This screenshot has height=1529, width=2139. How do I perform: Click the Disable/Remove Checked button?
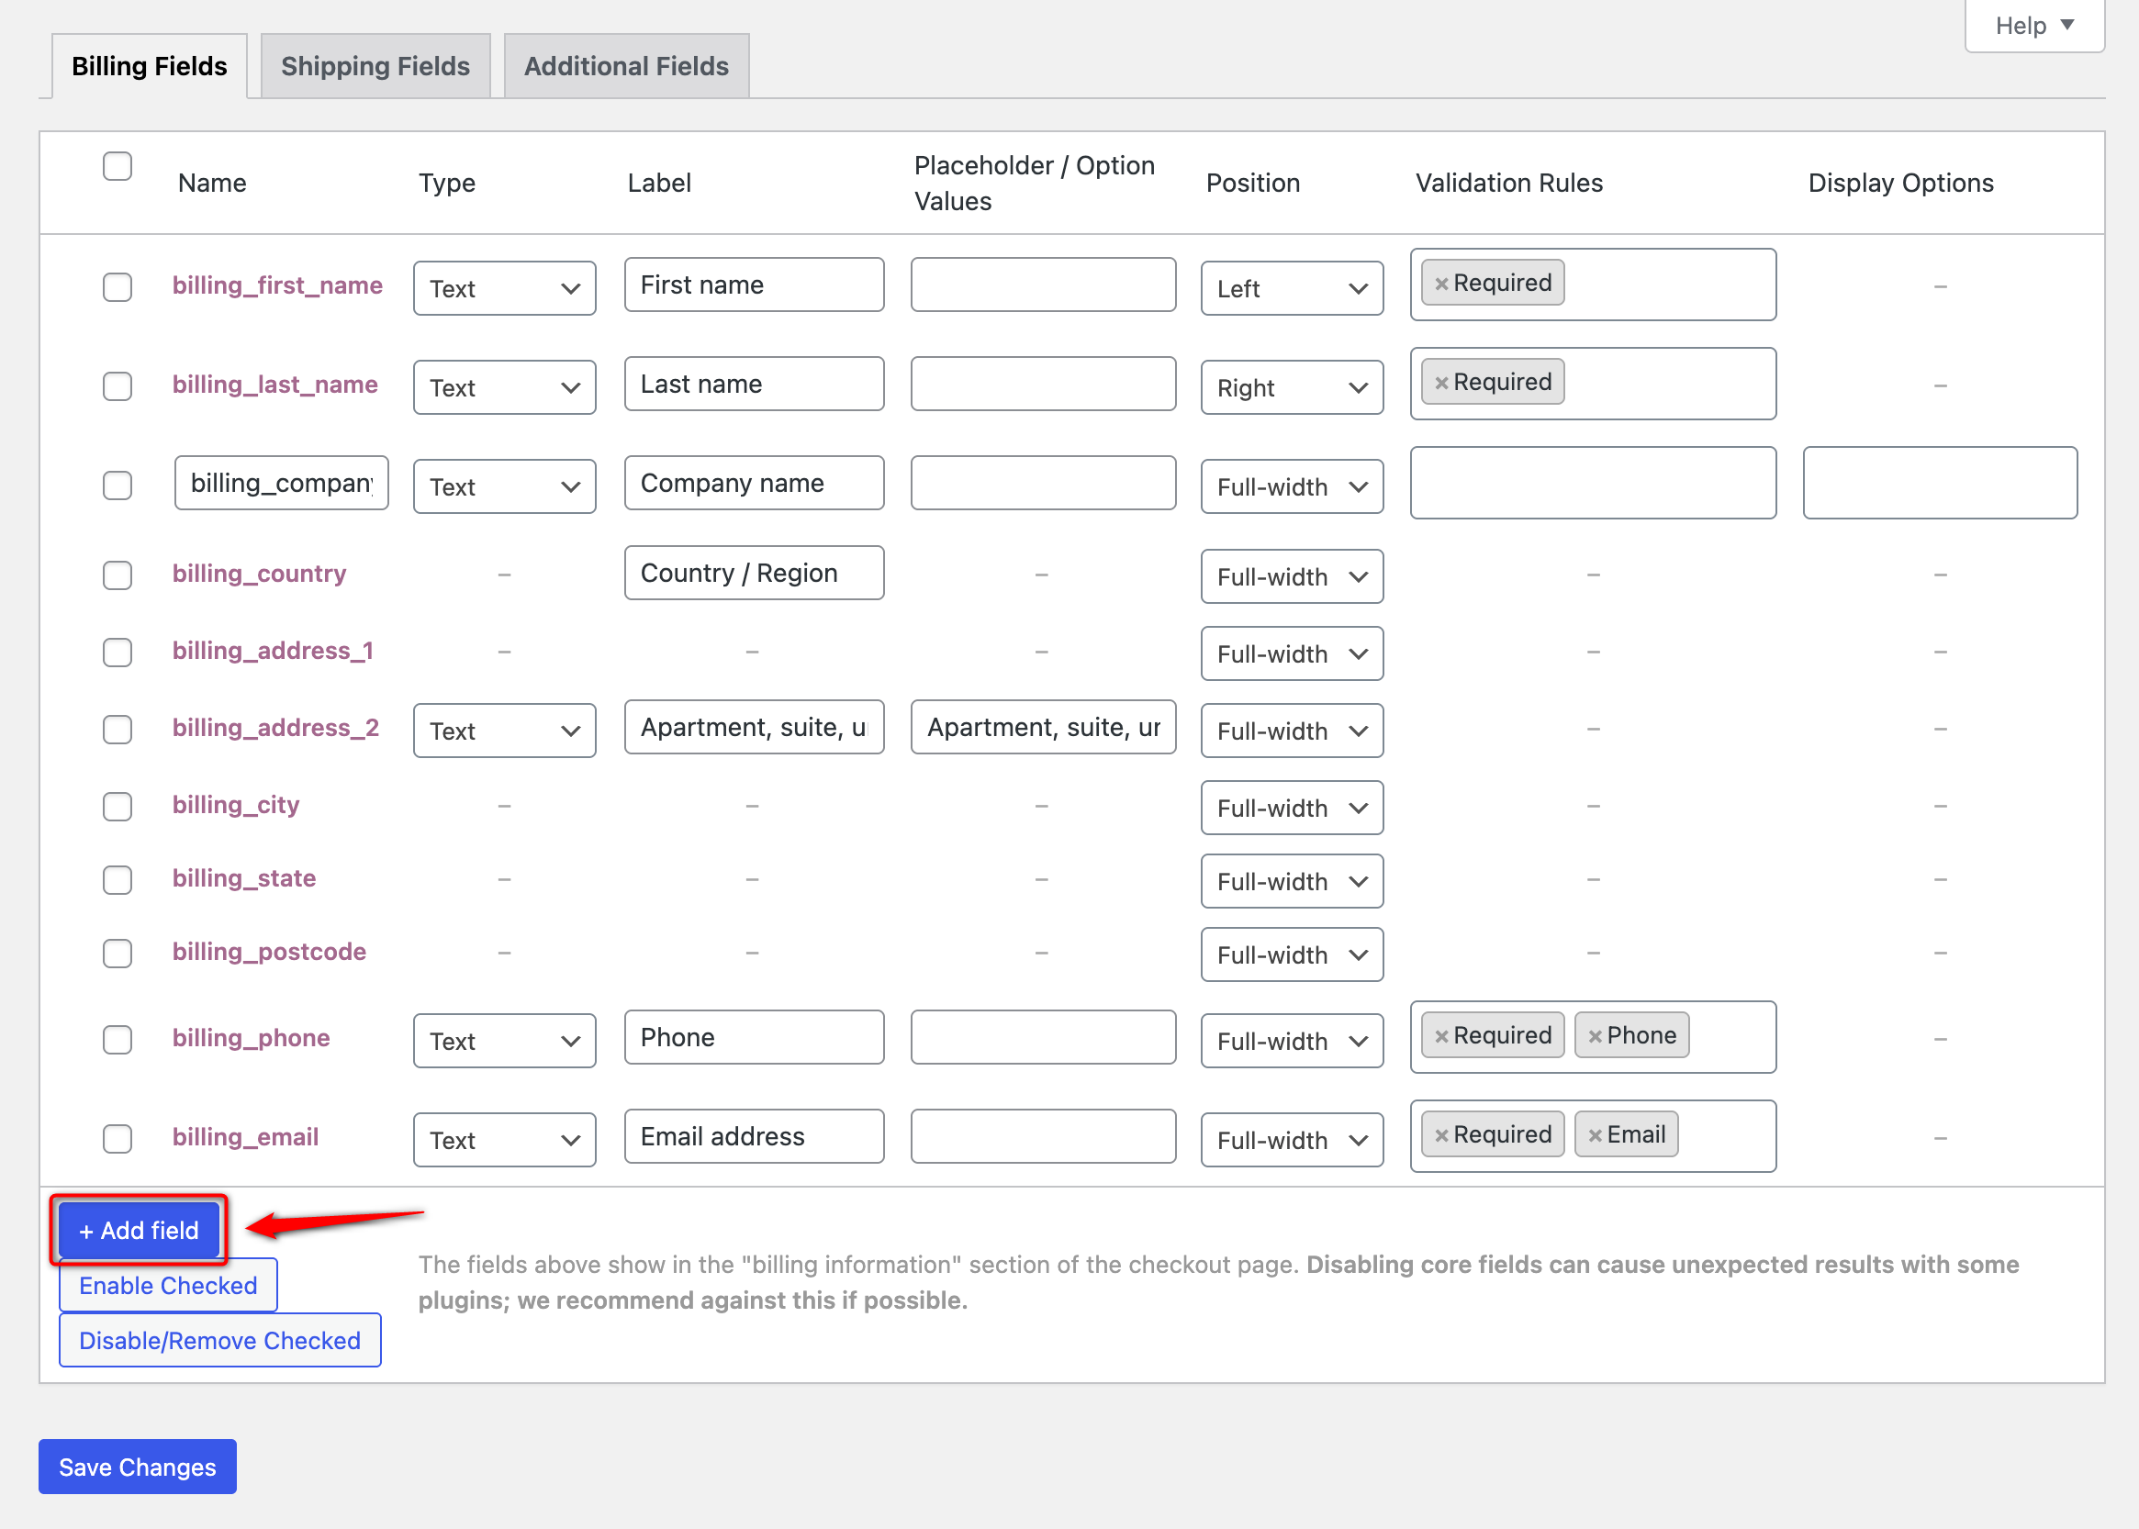[x=219, y=1340]
